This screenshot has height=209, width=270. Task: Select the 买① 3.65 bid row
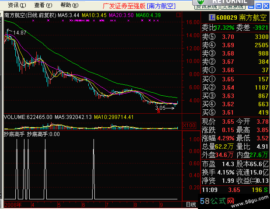(x=235, y=79)
